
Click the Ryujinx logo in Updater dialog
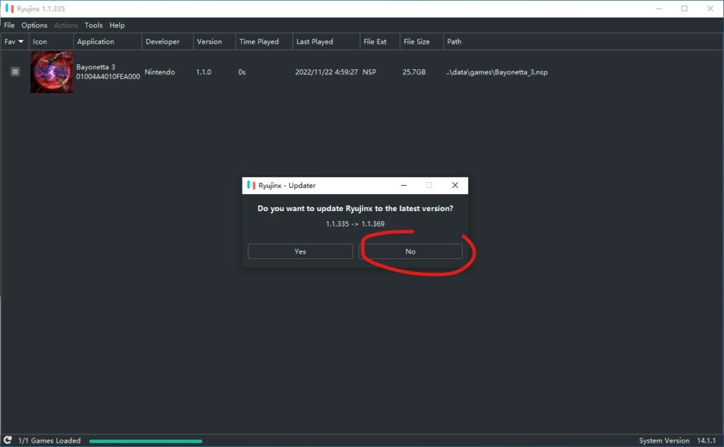click(251, 185)
